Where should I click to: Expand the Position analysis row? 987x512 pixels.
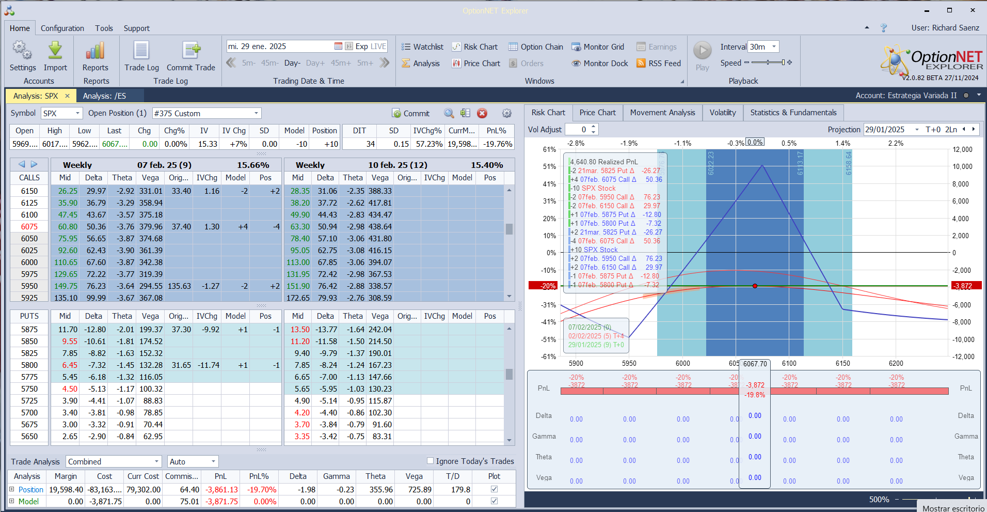(12, 489)
